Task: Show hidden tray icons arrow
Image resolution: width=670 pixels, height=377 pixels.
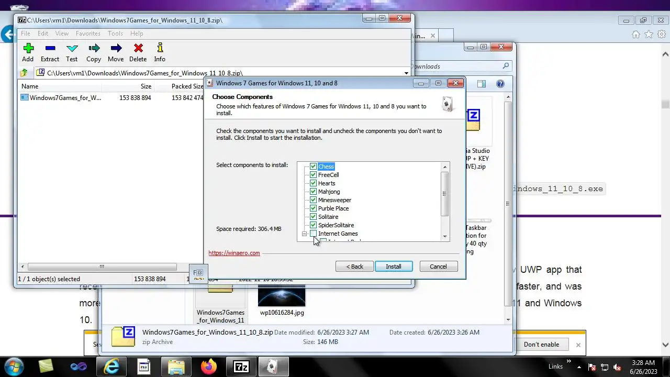Action: tap(579, 367)
